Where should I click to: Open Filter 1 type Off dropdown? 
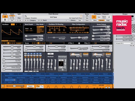tap(57, 43)
